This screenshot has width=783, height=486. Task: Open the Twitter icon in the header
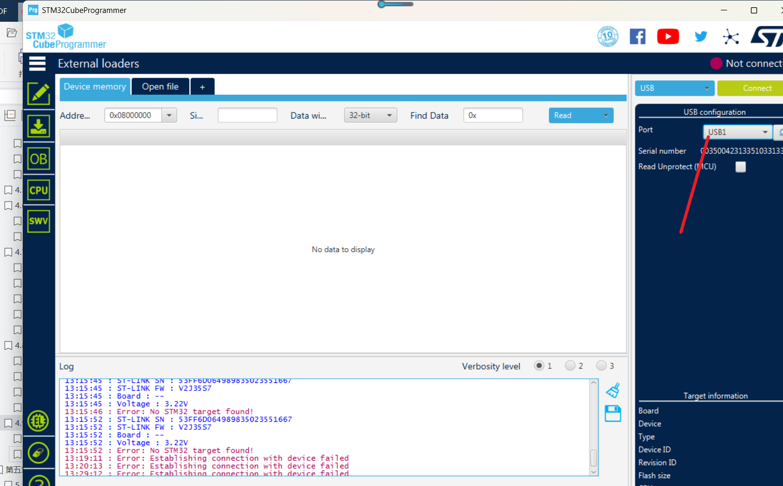pyautogui.click(x=701, y=36)
